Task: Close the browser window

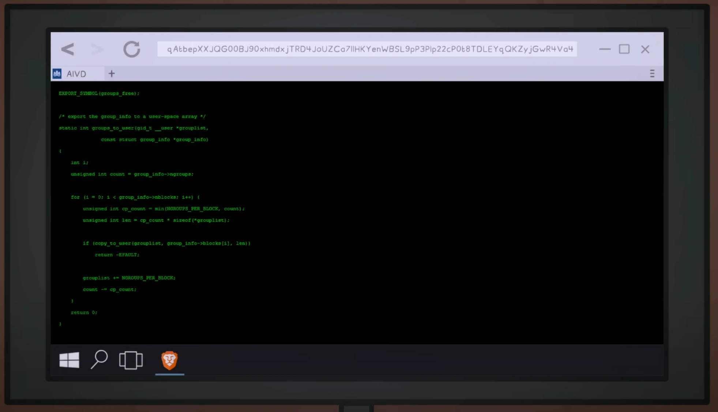Action: (645, 49)
